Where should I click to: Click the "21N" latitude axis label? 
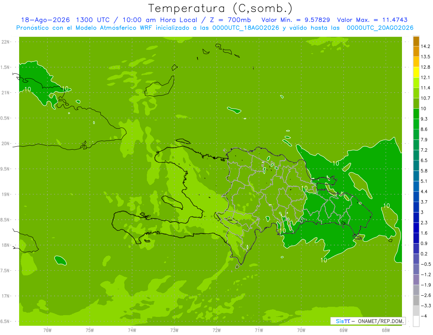[6, 93]
